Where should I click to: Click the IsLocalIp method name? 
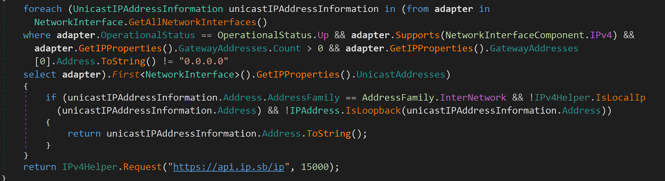click(x=621, y=97)
